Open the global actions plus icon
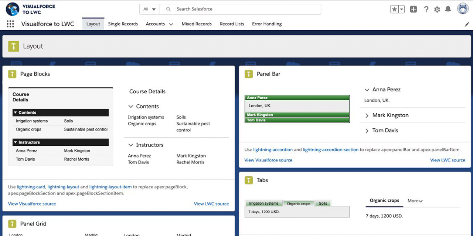The height and width of the screenshot is (236, 473). [413, 9]
